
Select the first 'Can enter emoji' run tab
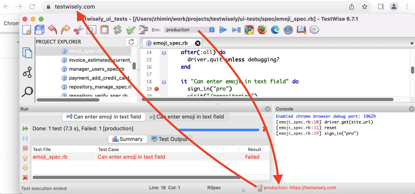[x=104, y=117]
